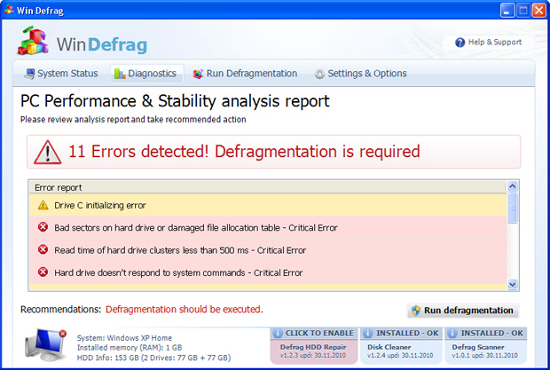Click '11 Errors detected!' banner text
Image resolution: width=550 pixels, height=370 pixels.
(138, 152)
